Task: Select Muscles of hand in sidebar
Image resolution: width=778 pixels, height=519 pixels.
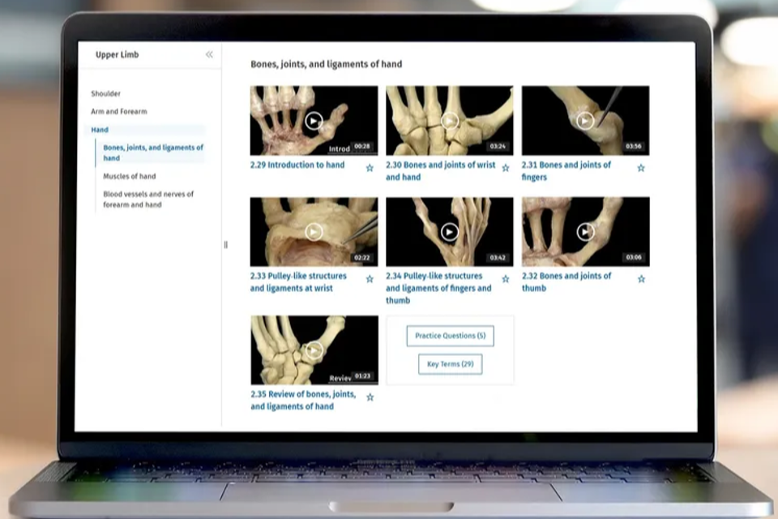Action: (130, 176)
